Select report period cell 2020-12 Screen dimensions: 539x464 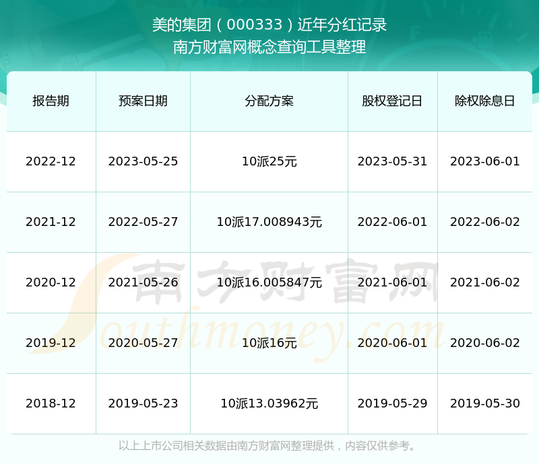(x=51, y=282)
